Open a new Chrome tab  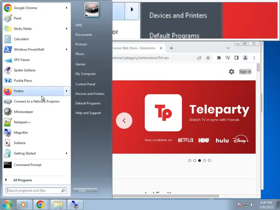(171, 48)
